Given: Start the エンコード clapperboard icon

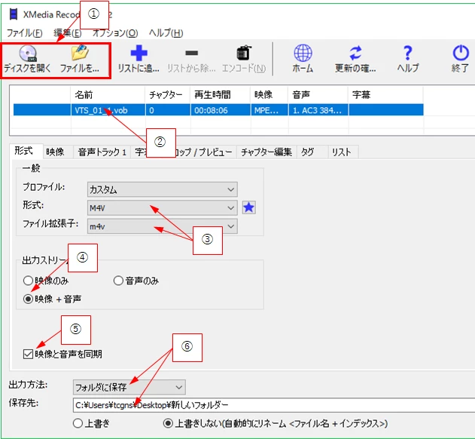Looking at the screenshot, I should (244, 53).
